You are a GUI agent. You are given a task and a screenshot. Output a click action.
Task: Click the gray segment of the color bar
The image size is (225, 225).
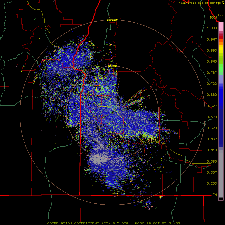tap(221, 174)
